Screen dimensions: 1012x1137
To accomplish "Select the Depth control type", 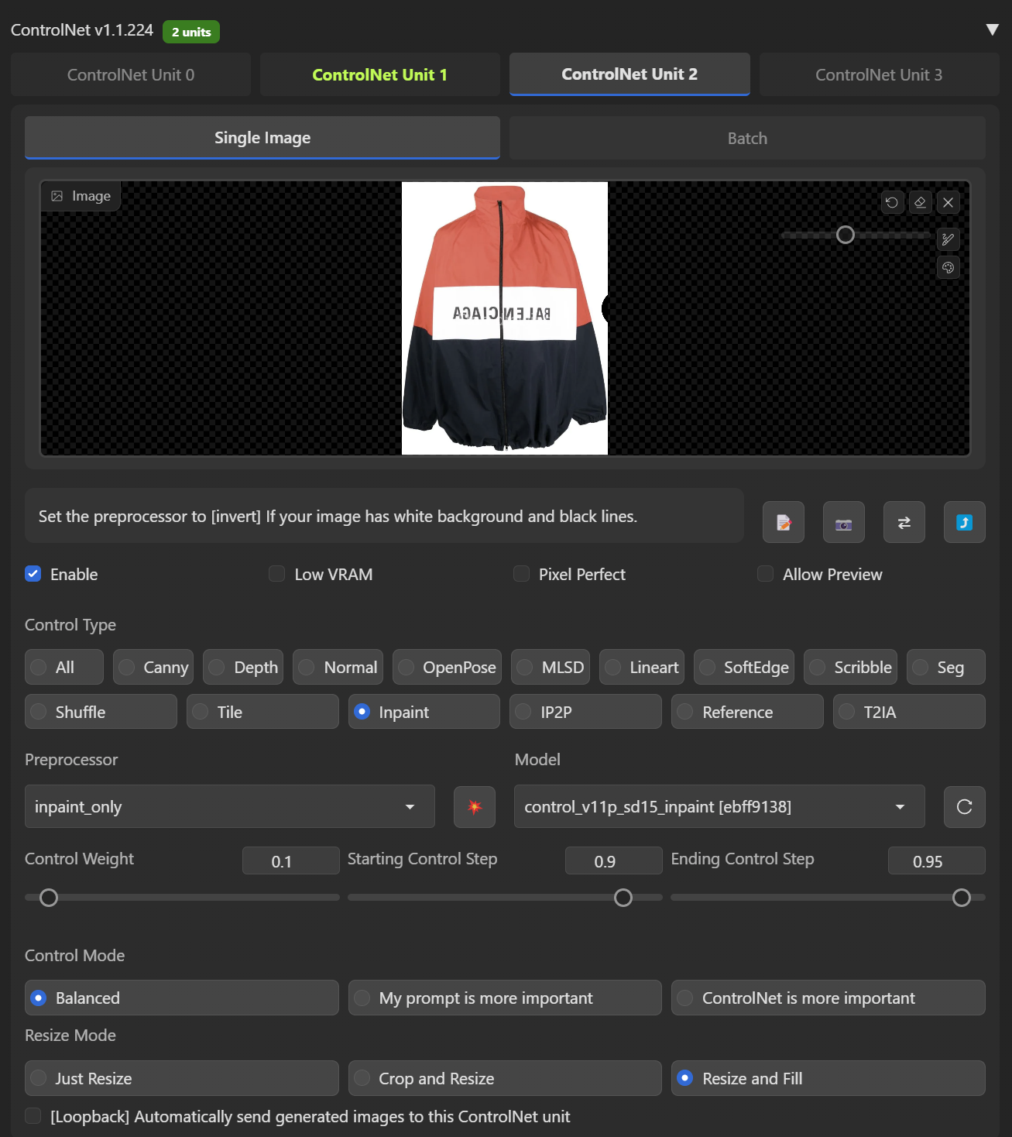I will (x=243, y=667).
